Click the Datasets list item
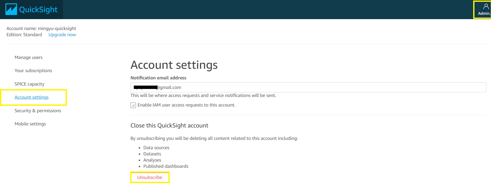 coord(152,154)
